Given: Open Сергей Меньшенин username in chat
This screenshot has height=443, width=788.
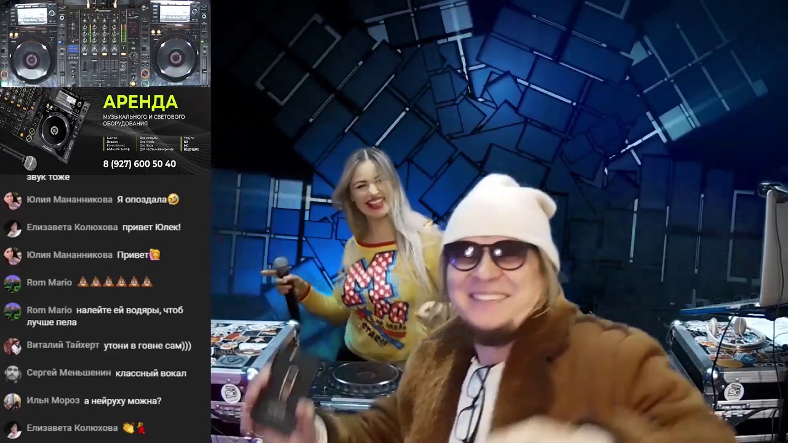Looking at the screenshot, I should click(x=69, y=373).
